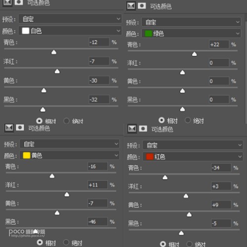Click mask icon in yellow panel header
Screen dimensions: 247x247
[20, 127]
